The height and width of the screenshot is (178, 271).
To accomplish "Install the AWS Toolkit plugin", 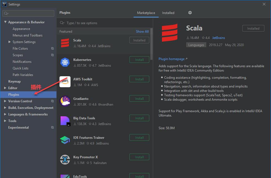I will 139,79.
